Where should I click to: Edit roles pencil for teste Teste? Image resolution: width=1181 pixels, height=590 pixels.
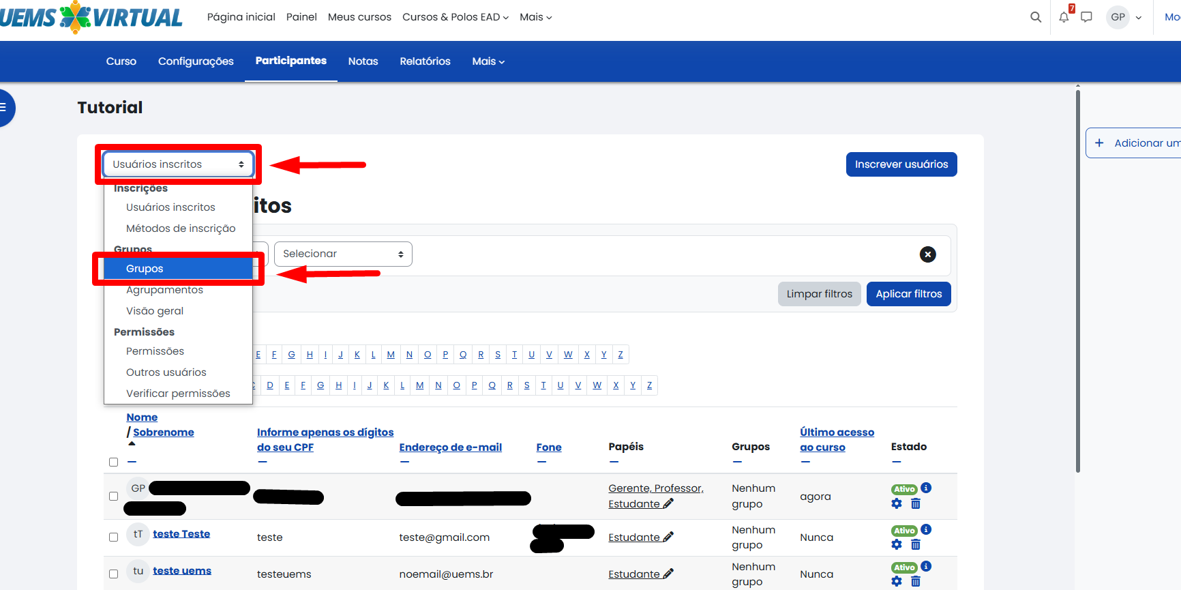[x=668, y=537]
